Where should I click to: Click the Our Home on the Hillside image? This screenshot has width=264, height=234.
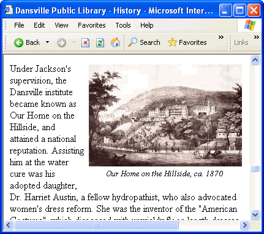coord(165,115)
